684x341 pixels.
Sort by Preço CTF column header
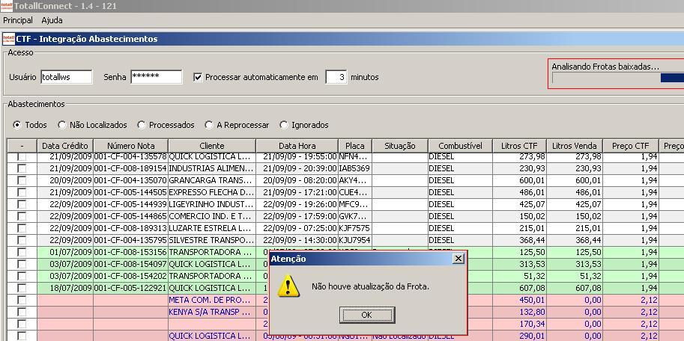click(x=630, y=146)
